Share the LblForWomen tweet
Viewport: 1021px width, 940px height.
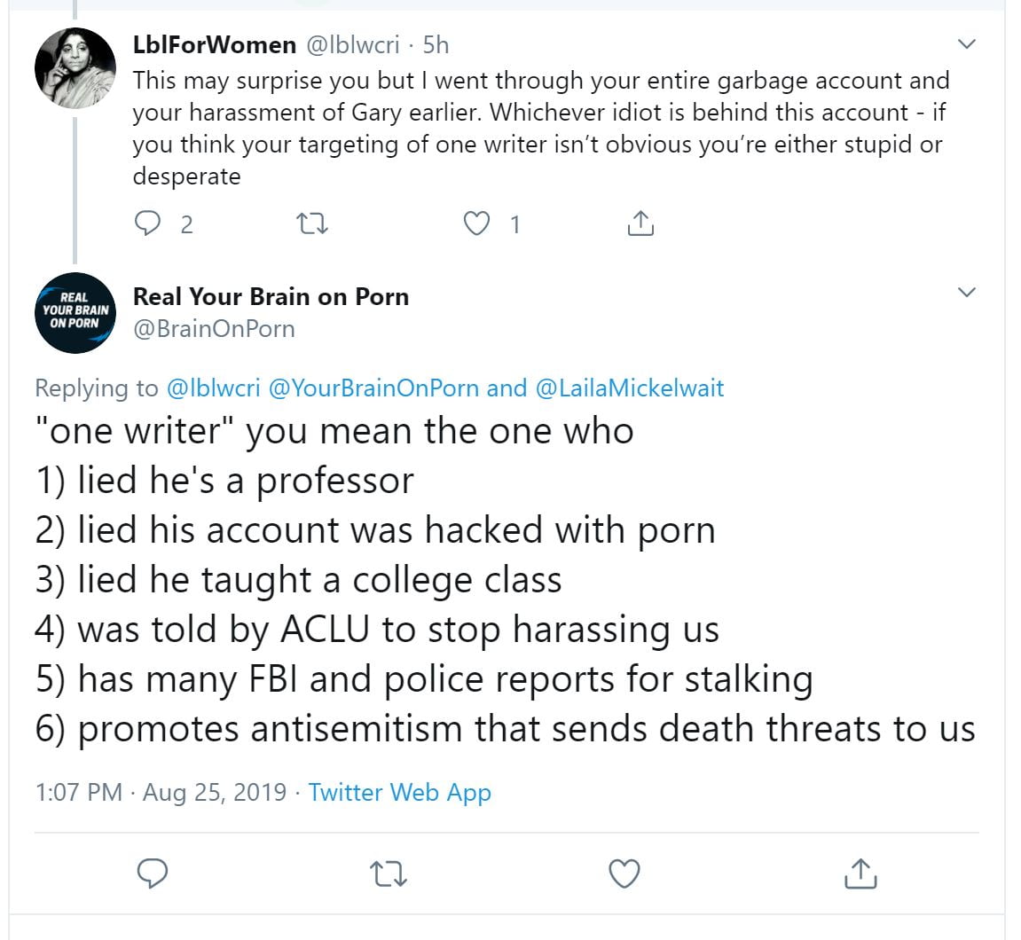coord(640,224)
